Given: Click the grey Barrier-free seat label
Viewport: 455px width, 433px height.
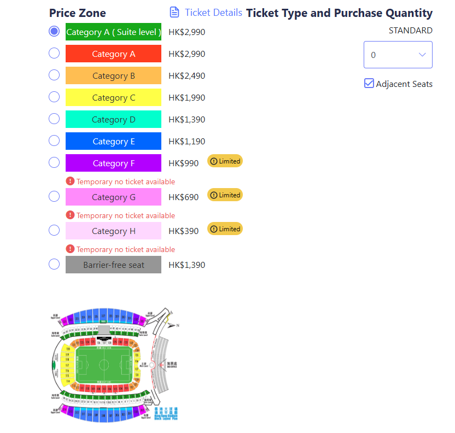Looking at the screenshot, I should point(113,265).
